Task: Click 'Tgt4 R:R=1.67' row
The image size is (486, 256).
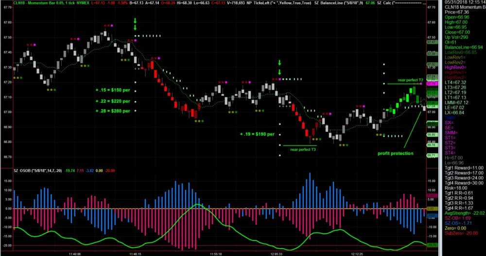Action: pyautogui.click(x=460, y=208)
